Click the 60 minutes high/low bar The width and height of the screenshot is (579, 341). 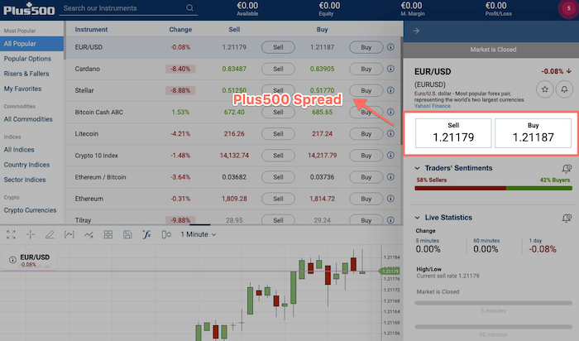click(493, 327)
